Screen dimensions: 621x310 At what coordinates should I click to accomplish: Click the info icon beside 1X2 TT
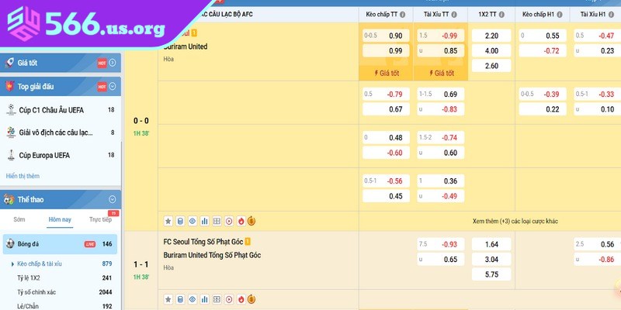508,14
